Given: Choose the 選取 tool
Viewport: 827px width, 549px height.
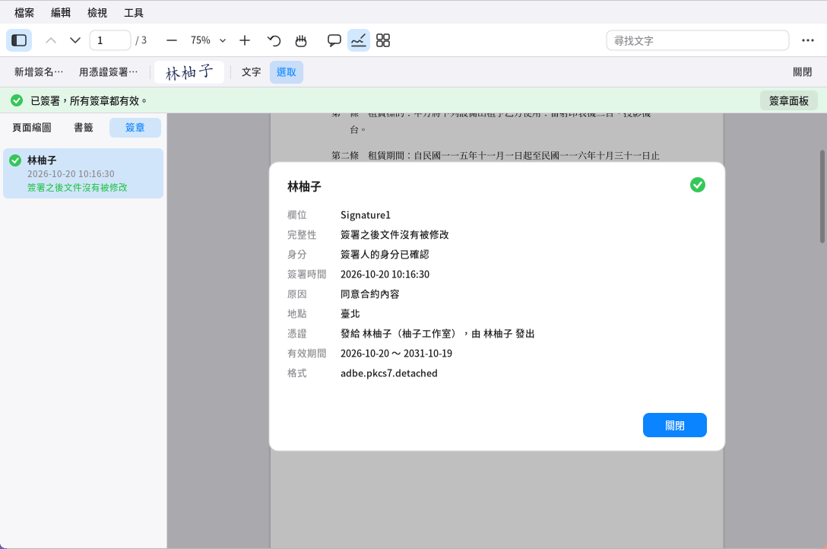Looking at the screenshot, I should click(287, 72).
